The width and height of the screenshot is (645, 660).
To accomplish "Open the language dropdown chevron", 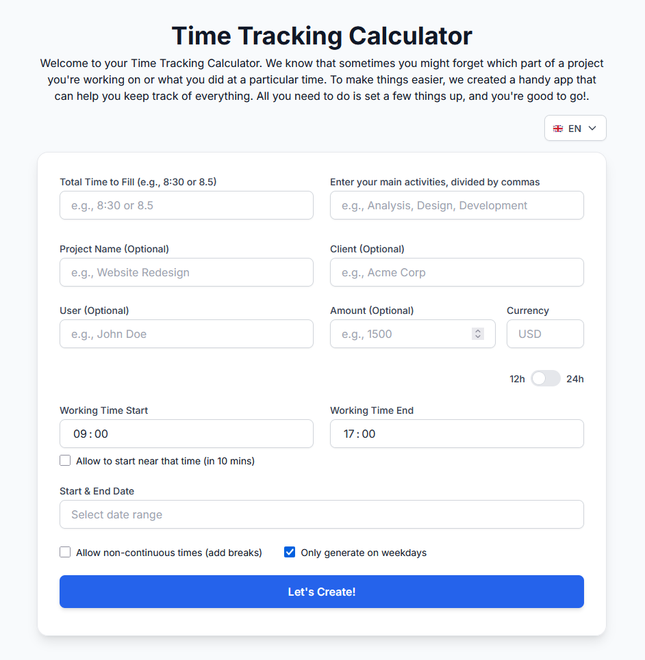I will click(590, 128).
